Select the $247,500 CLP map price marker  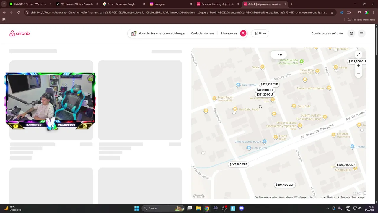tap(238, 164)
